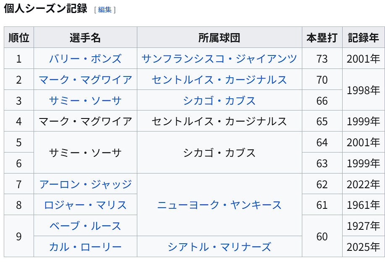
Task: Open the ベーブ・ルース player link
Action: point(85,226)
